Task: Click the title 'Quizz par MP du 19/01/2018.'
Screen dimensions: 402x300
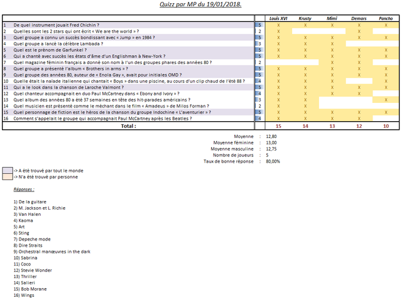Action: [200, 4]
